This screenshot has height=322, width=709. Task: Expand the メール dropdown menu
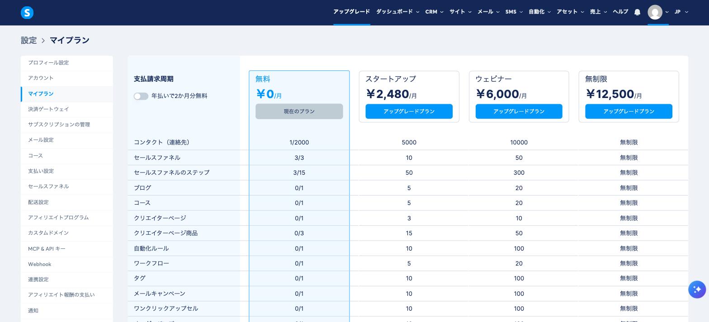coord(489,12)
